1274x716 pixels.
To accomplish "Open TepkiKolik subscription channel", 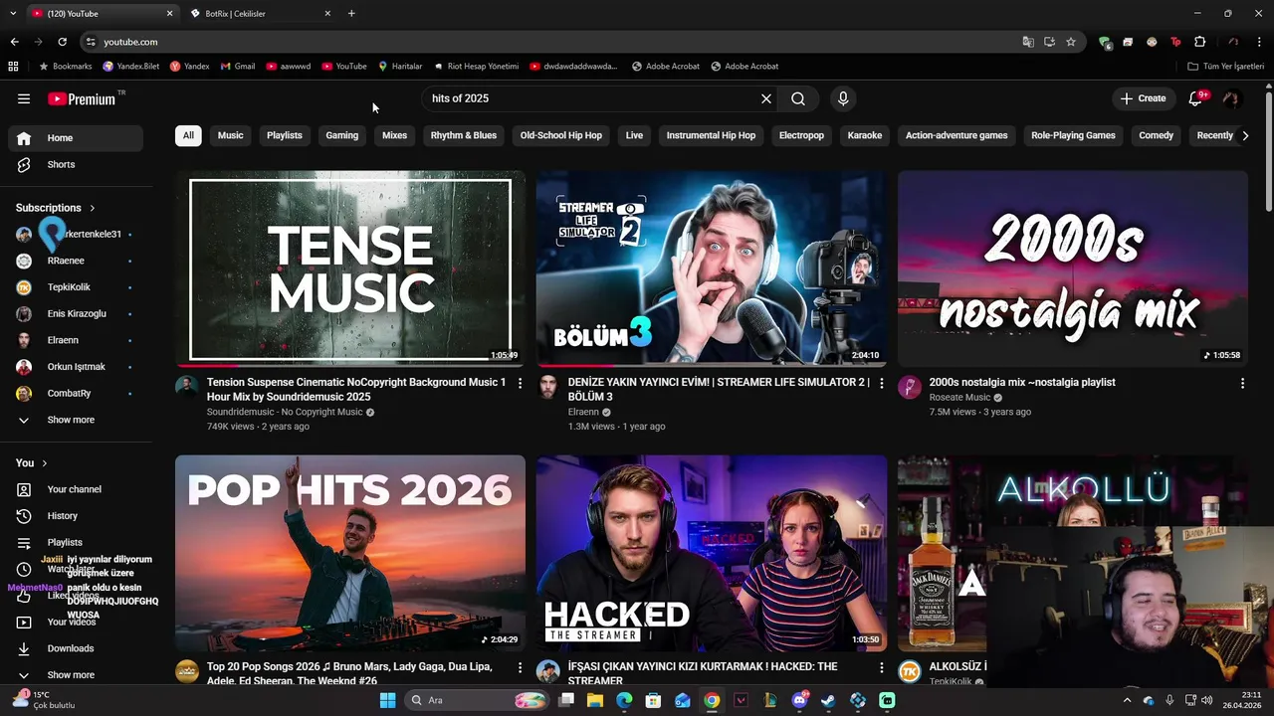I will click(x=75, y=287).
